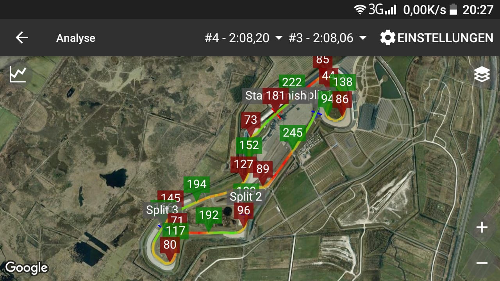The height and width of the screenshot is (281, 500).
Task: Open the lap #4 - 2:08,20 dropdown
Action: (x=243, y=38)
